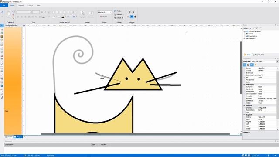Click the Replace button
The width and height of the screenshot is (279, 157).
point(119,14)
